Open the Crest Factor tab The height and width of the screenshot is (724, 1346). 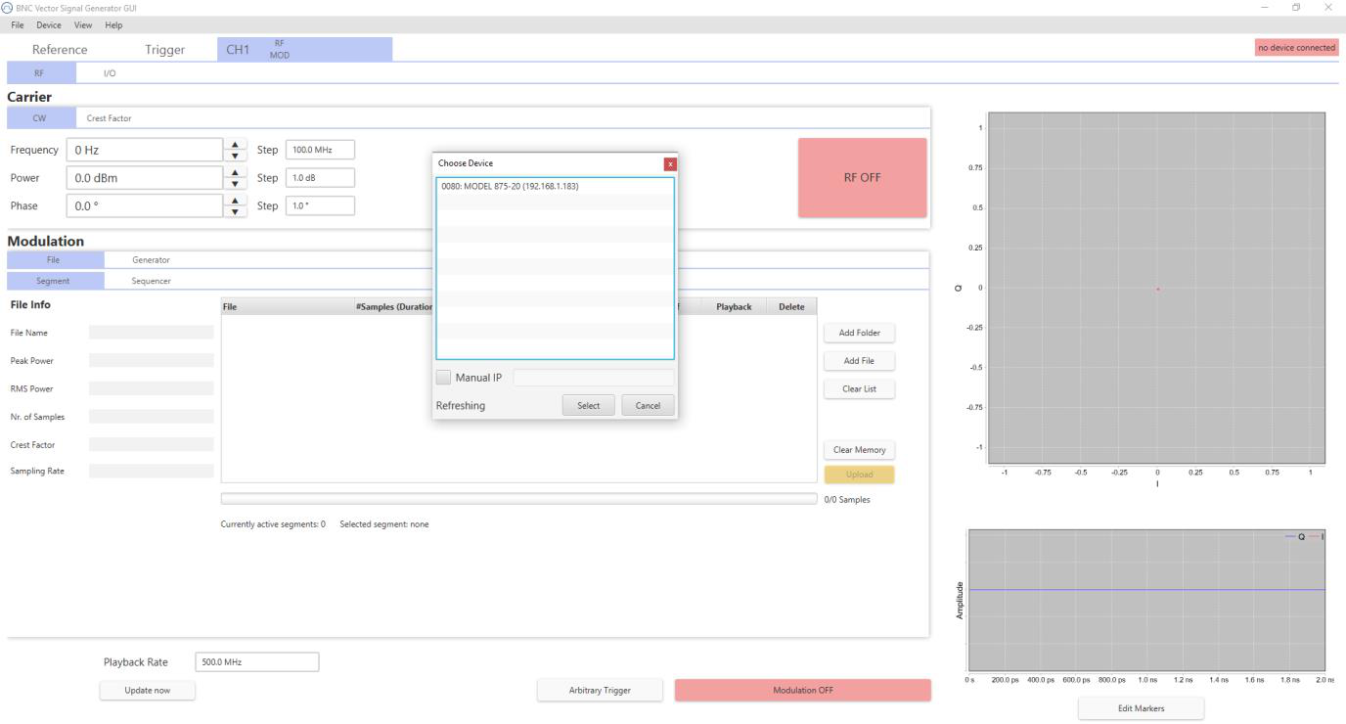point(110,118)
